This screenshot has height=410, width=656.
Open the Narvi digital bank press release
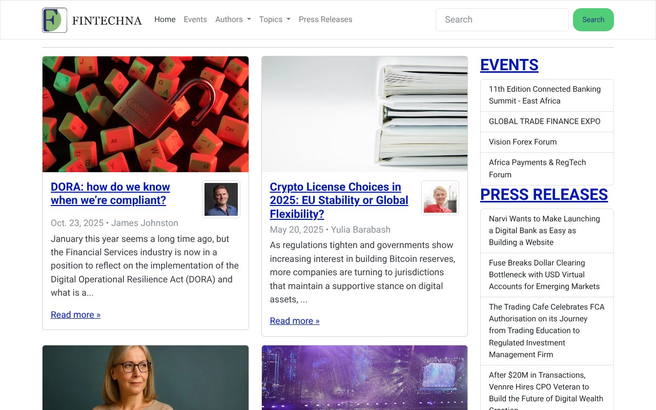[544, 230]
